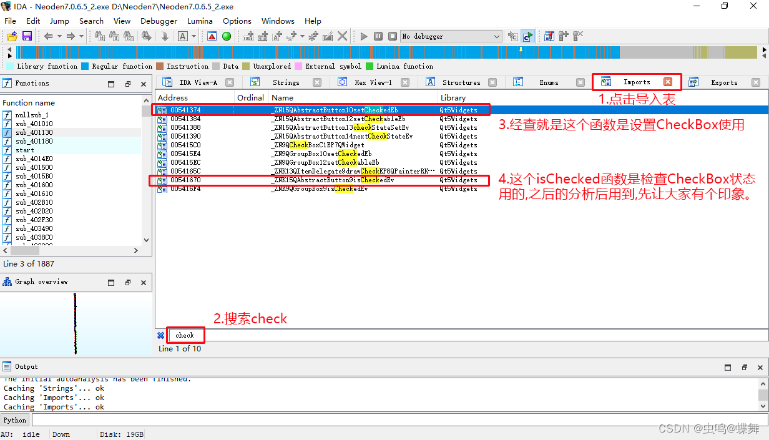Sort imports by Address column header

pyautogui.click(x=194, y=97)
